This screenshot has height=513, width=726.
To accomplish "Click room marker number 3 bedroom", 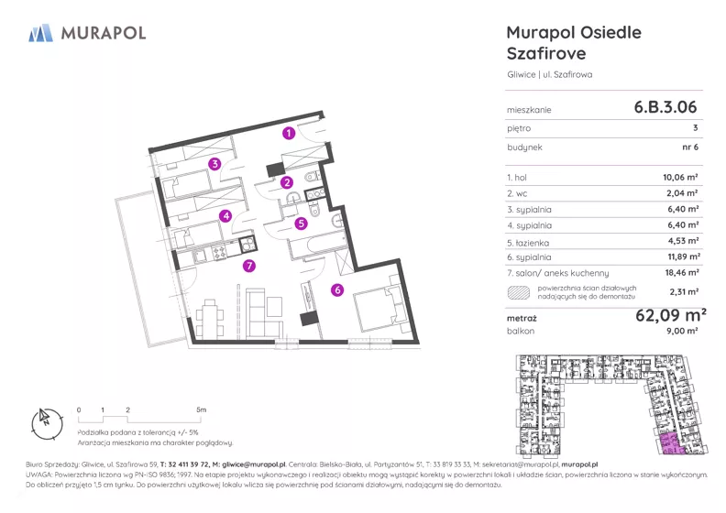I will 214,164.
